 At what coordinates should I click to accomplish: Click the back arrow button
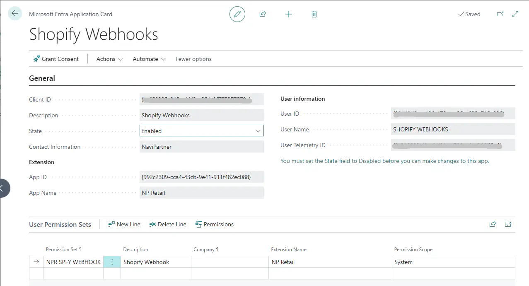[x=15, y=14]
